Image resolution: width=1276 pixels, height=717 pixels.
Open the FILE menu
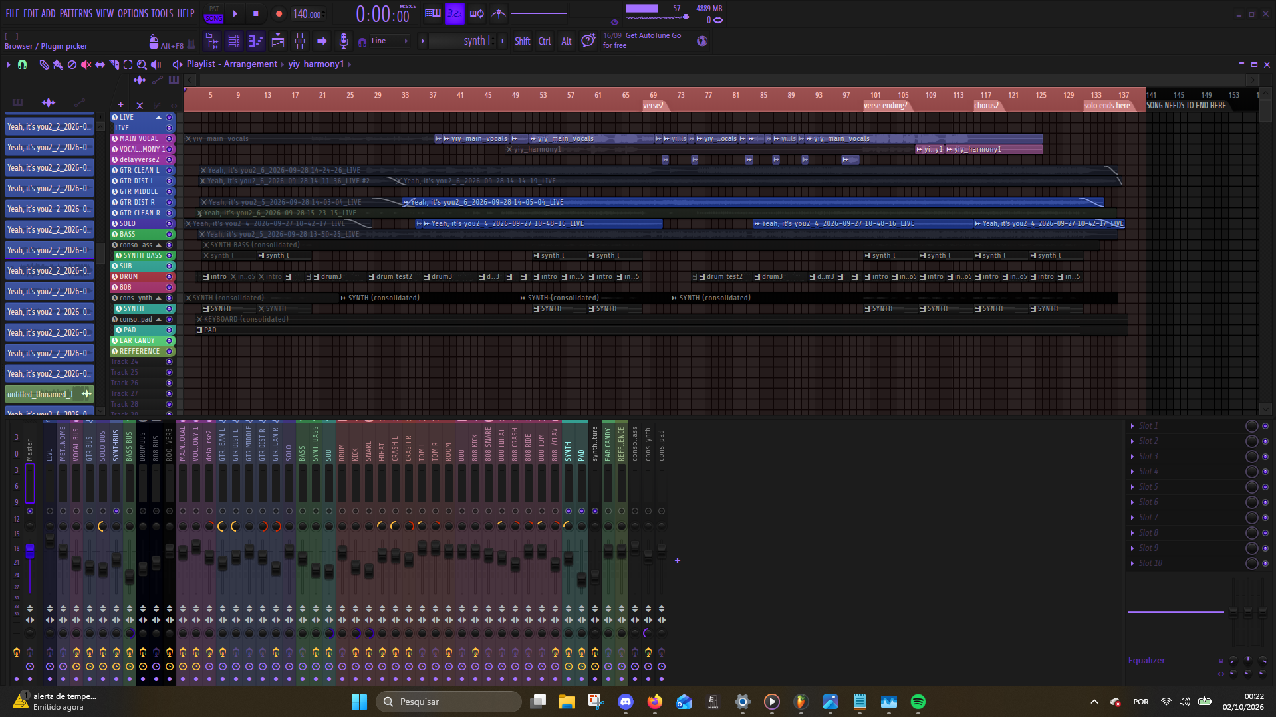tap(12, 13)
